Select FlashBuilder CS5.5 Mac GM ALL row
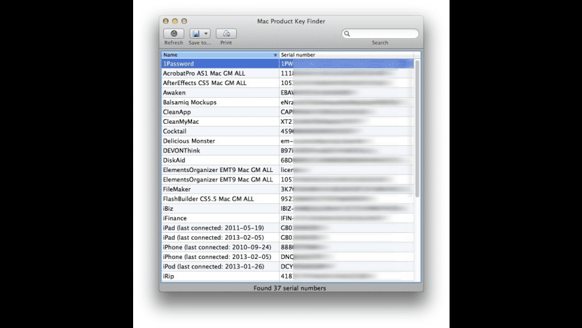582x328 pixels. click(288, 199)
